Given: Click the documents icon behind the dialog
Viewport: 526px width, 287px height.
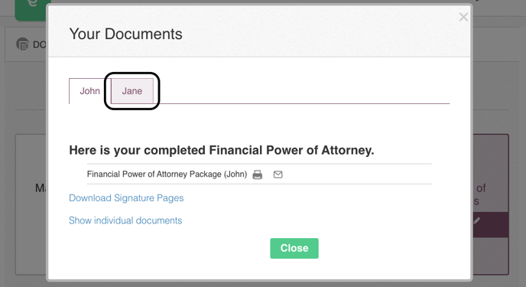Looking at the screenshot, I should [22, 44].
